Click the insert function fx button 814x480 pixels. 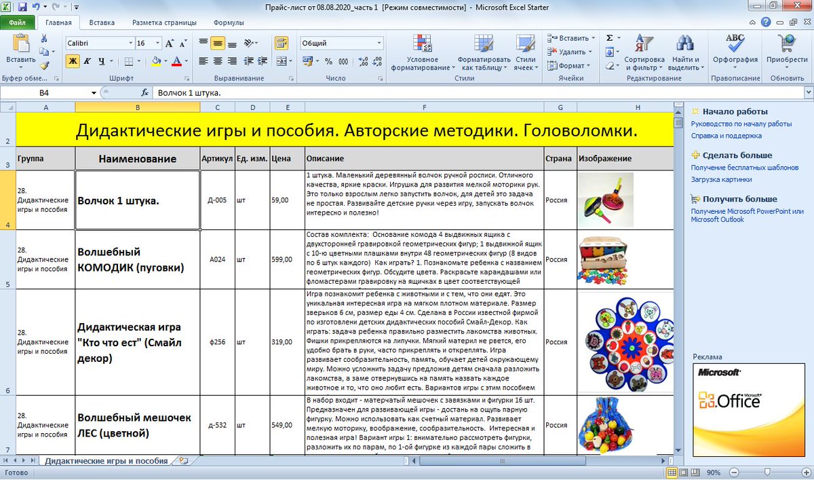pos(144,92)
